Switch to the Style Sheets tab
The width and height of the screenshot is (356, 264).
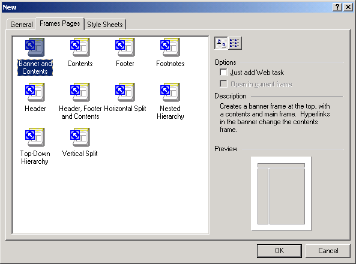(105, 24)
